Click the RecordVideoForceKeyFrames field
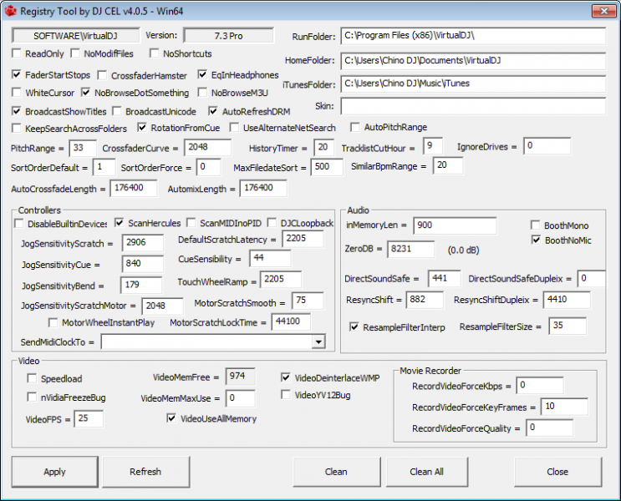Viewport: 621px width, 501px height. 564,407
